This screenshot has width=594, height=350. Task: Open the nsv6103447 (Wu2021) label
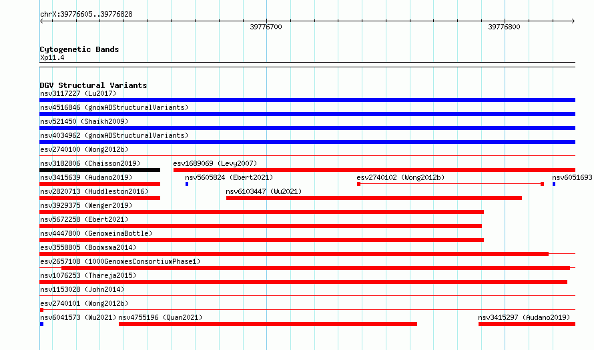tap(264, 191)
